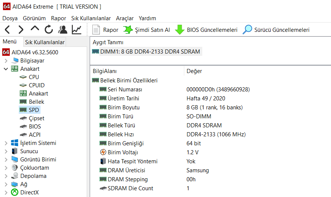Viewport: 331px width, 197px height.
Task: Click the Şimdi Satın Al star icon
Action: [x=128, y=30]
